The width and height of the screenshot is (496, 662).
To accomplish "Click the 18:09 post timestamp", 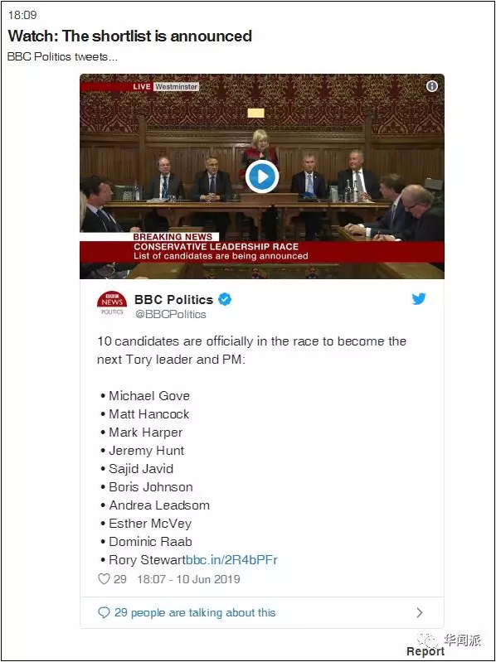I will [22, 15].
